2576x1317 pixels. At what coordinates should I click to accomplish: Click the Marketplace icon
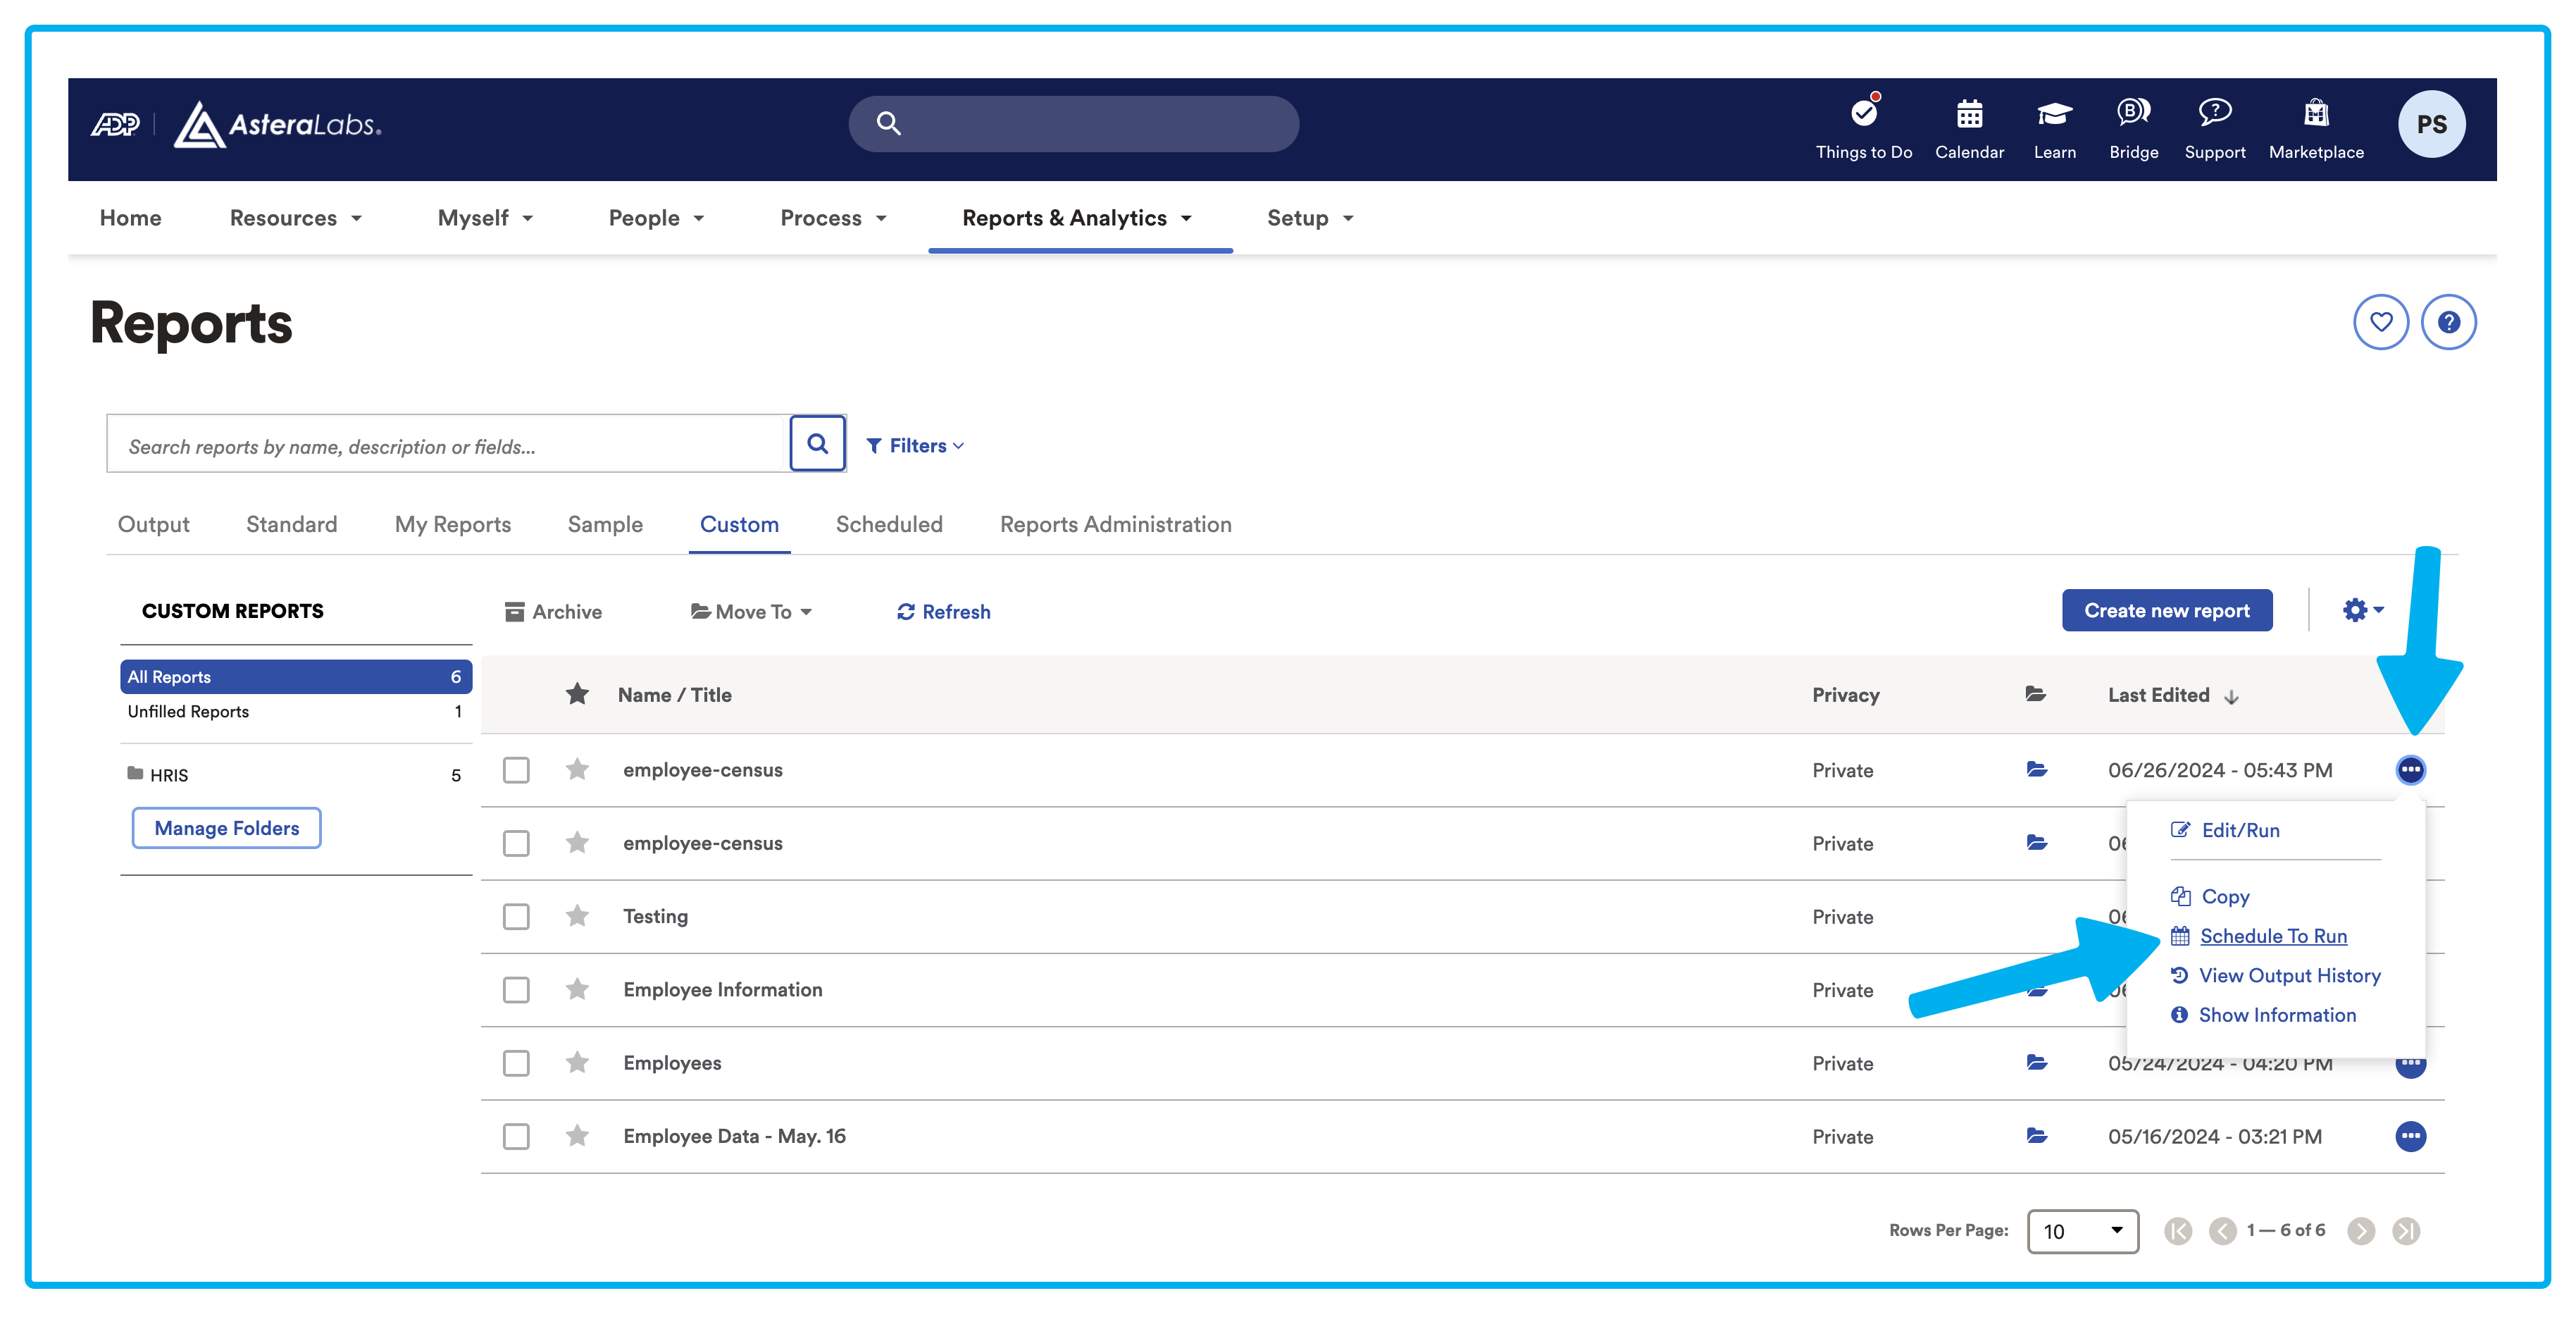pos(2315,114)
